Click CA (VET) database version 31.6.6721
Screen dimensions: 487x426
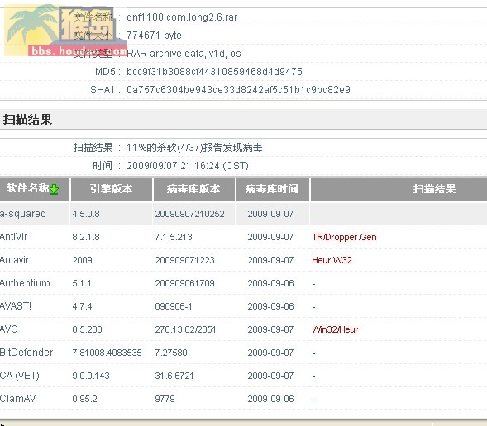174,376
